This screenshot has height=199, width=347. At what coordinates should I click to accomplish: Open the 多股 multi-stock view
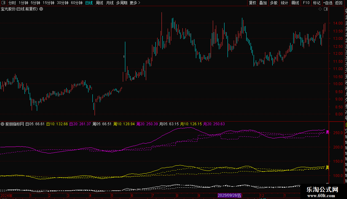(x=274, y=3)
